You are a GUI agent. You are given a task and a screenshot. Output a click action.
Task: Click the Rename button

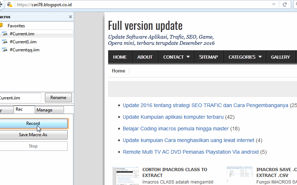click(x=58, y=98)
